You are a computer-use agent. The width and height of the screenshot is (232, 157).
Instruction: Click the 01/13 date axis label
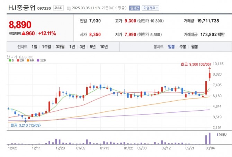105,148
